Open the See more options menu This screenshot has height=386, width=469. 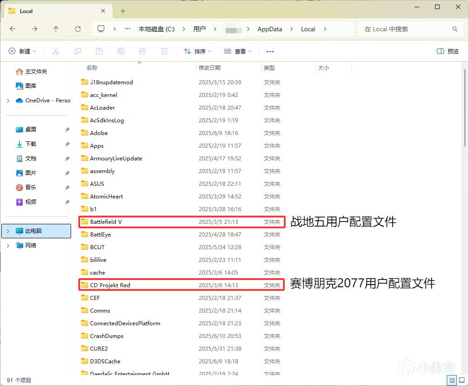point(270,52)
